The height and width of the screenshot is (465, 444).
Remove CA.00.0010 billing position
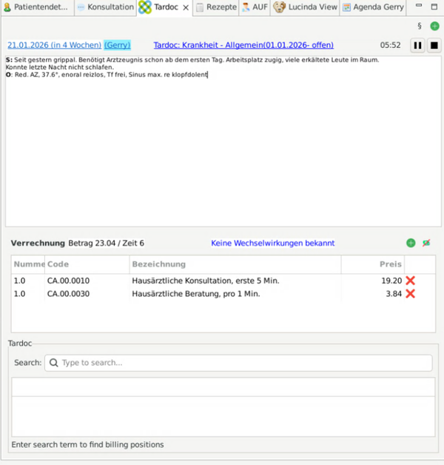point(411,281)
